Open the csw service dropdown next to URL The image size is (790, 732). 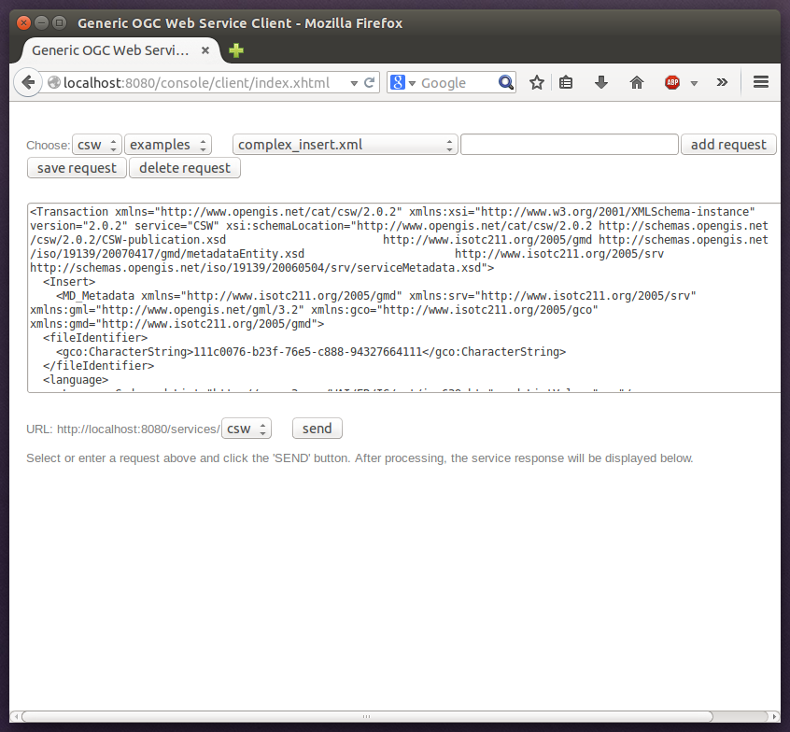(246, 429)
